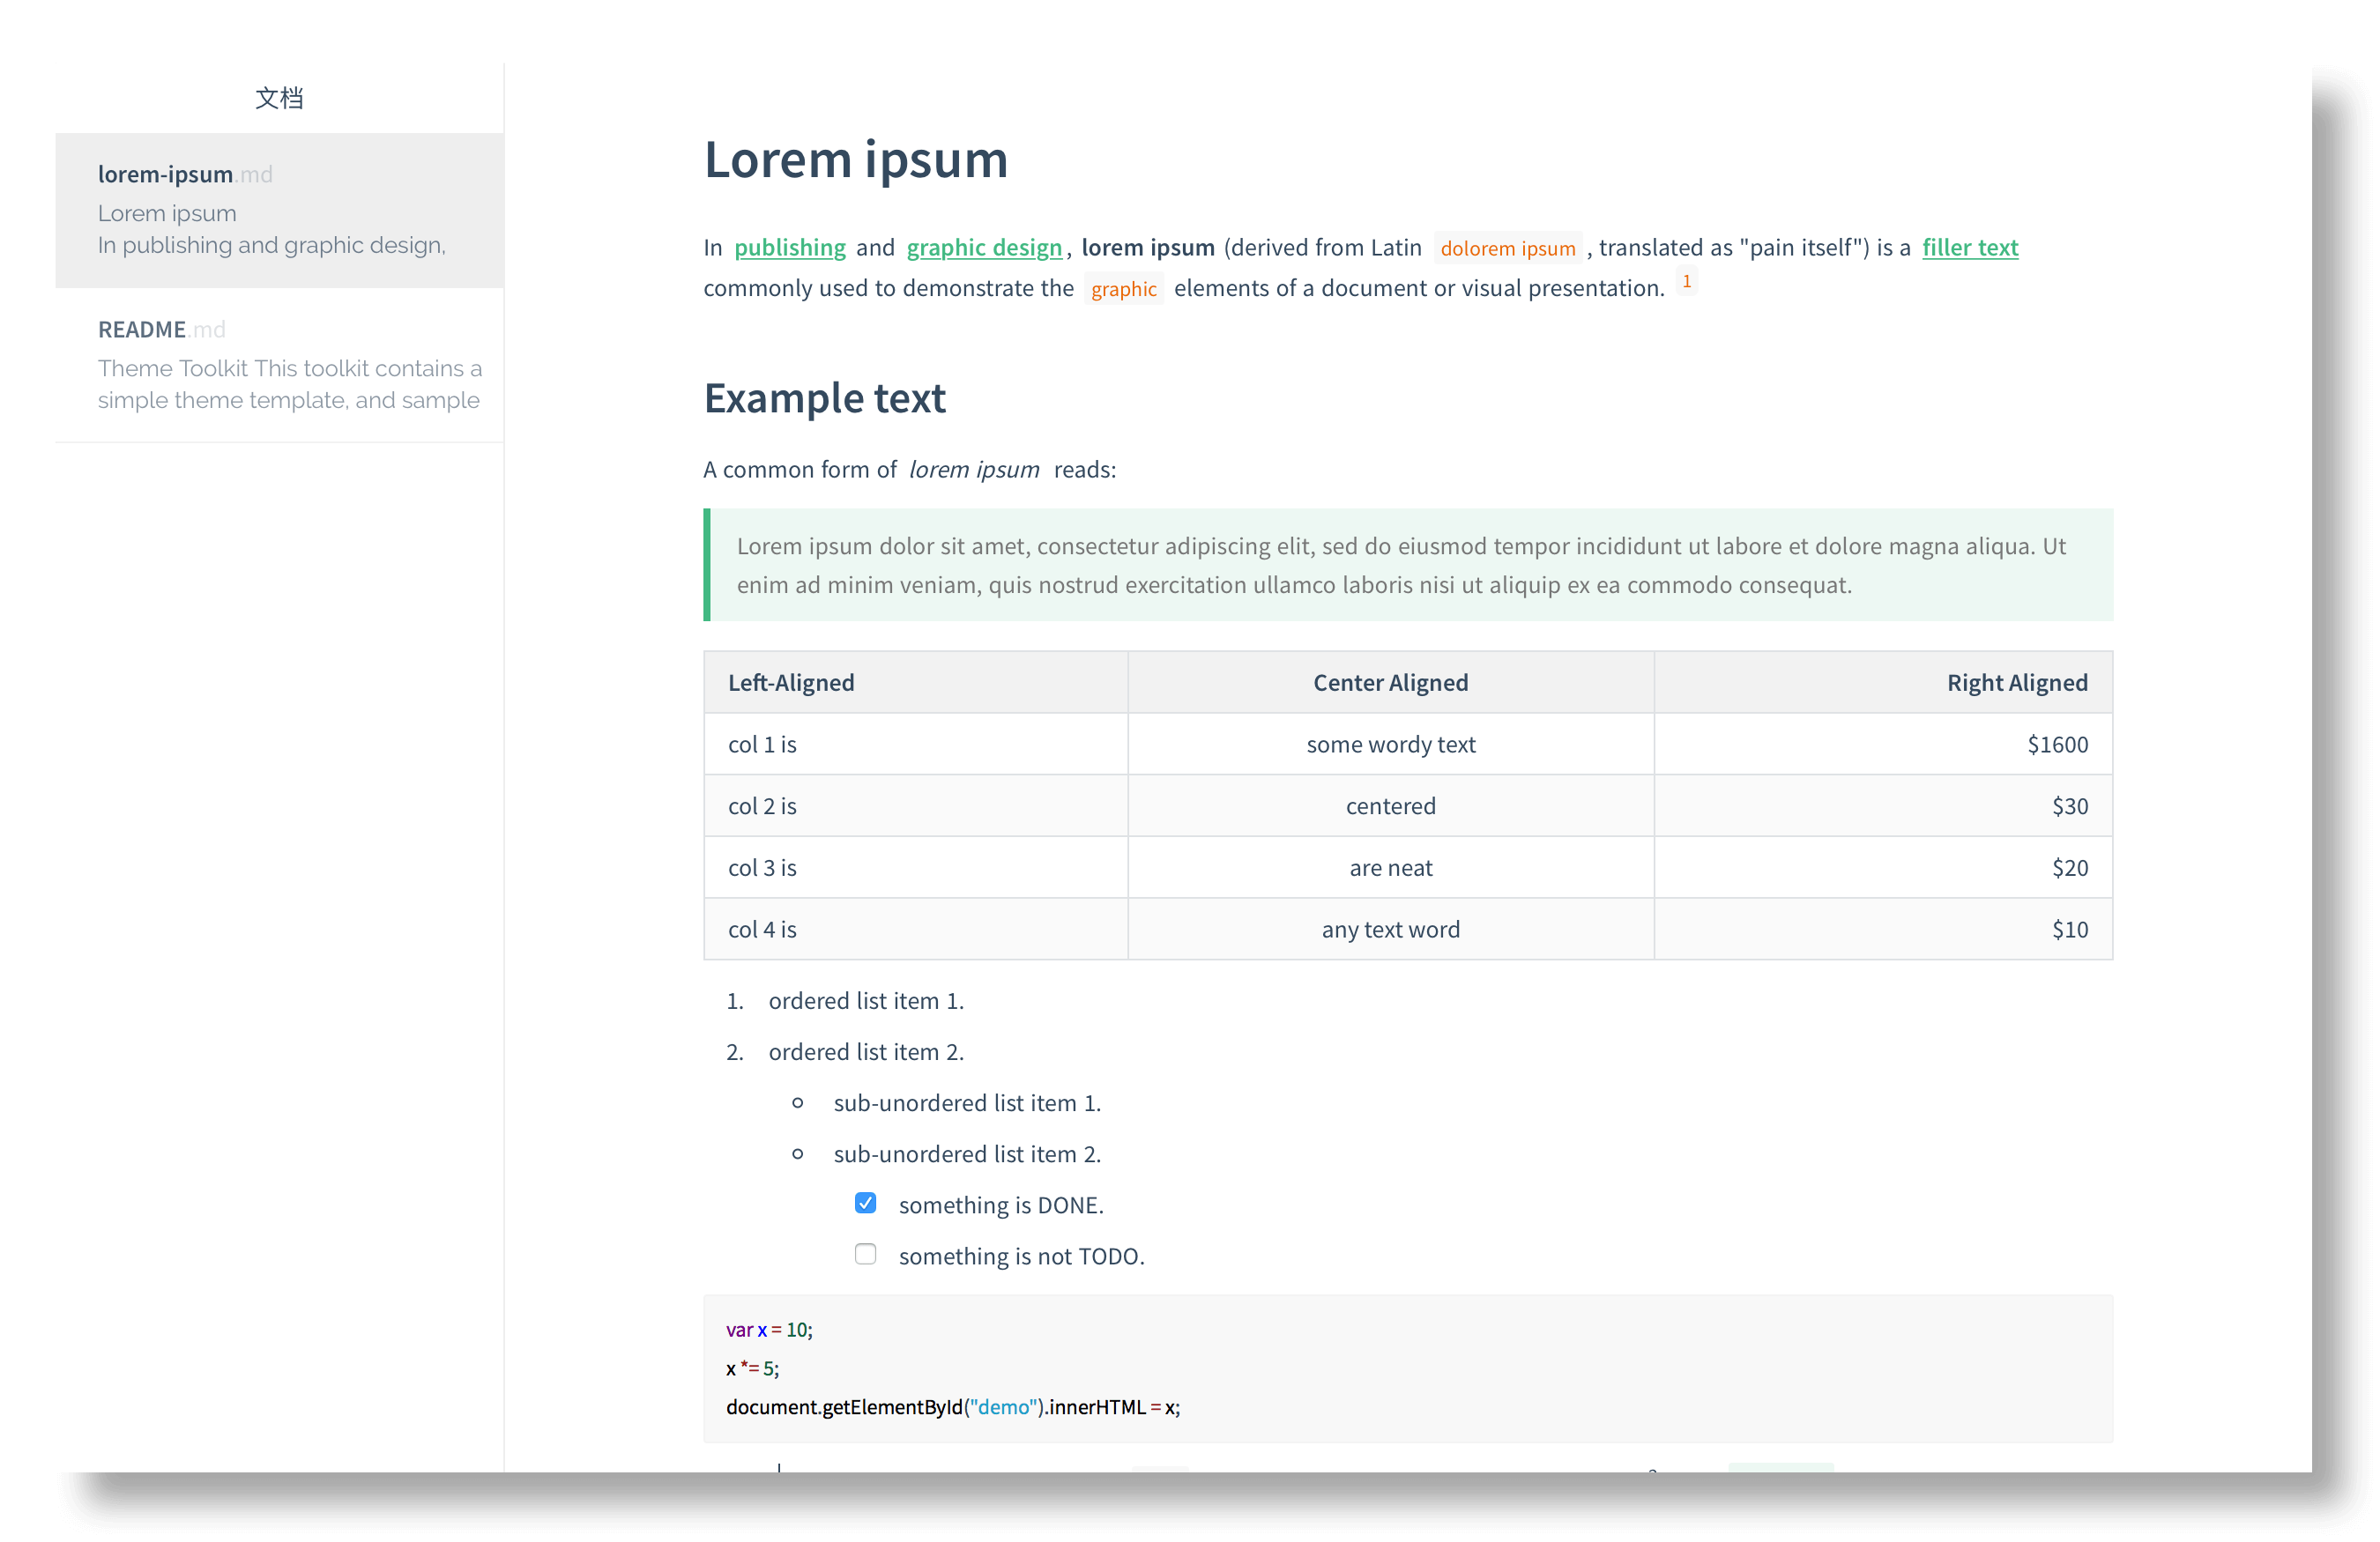This screenshot has height=1542, width=2380.
Task: Uncheck the something is DONE checkbox
Action: [865, 1202]
